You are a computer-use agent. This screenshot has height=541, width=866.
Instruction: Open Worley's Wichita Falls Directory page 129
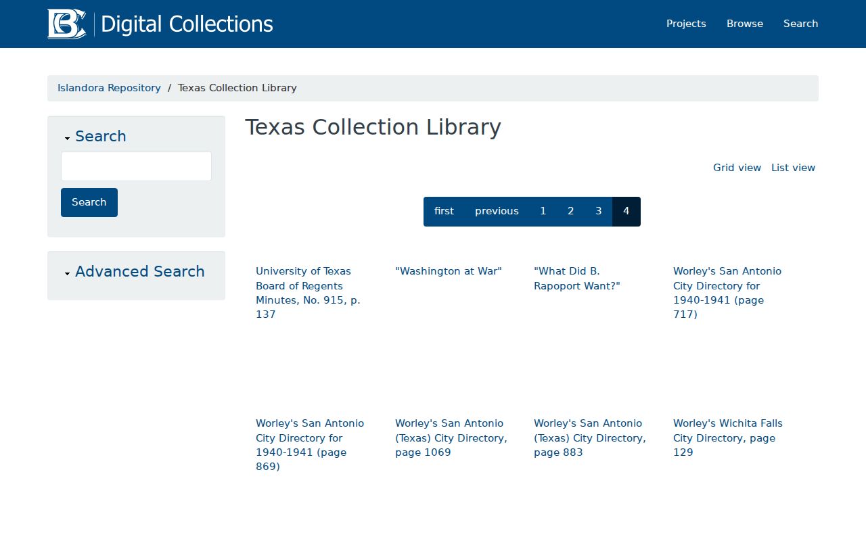(728, 438)
